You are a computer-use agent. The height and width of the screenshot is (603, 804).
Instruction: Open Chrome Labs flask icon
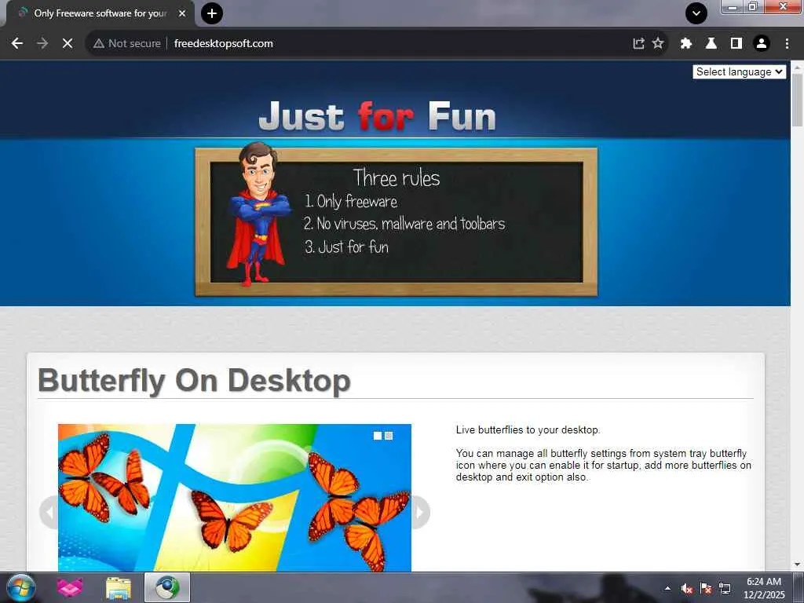click(711, 44)
